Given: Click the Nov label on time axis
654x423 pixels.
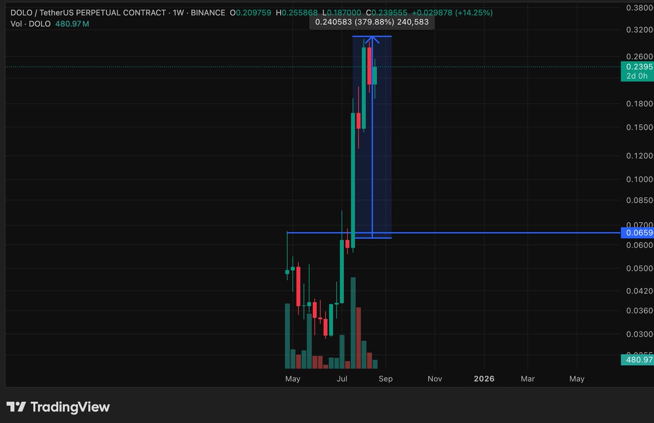Looking at the screenshot, I should click(x=434, y=378).
